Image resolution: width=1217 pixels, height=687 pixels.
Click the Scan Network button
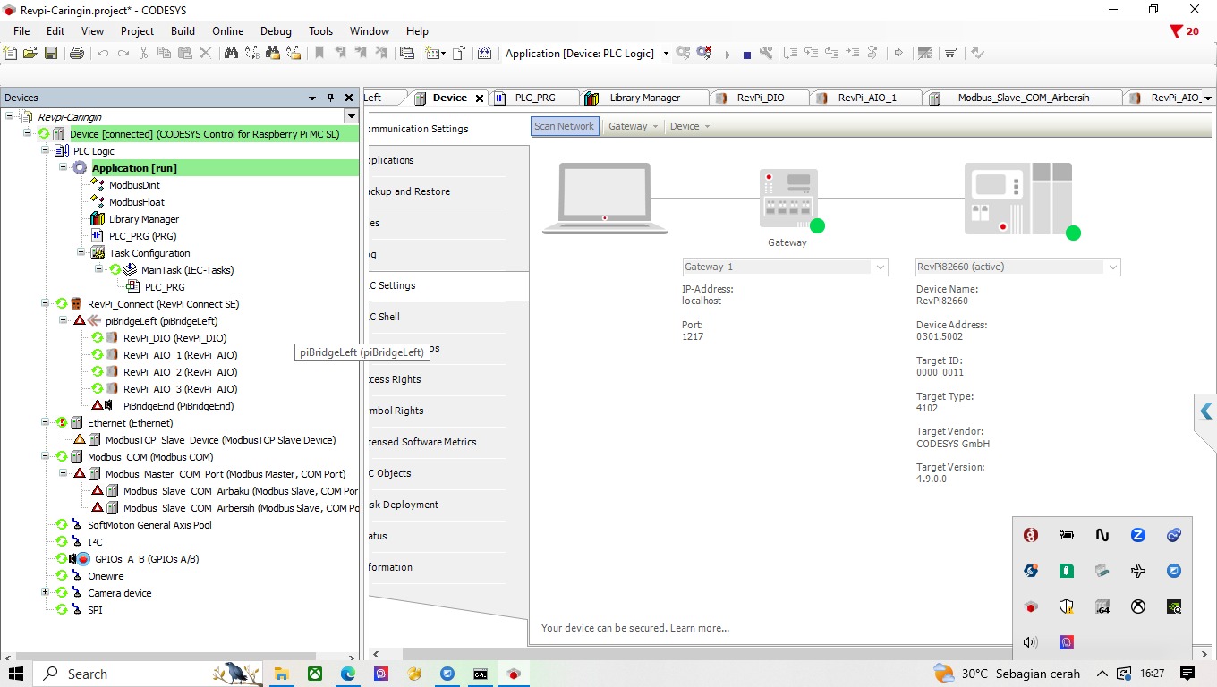click(x=564, y=126)
